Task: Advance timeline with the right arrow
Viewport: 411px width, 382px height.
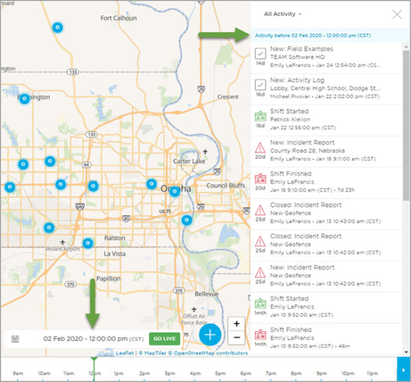Action: 403,370
